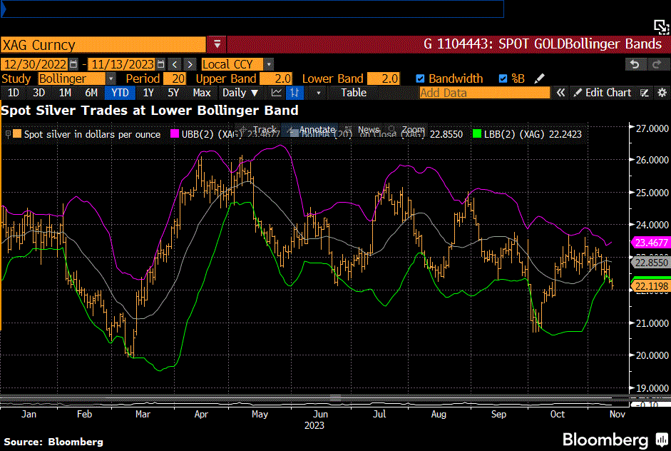This screenshot has width=671, height=451.
Task: Click the magenta UBB legend swatch
Action: point(175,134)
